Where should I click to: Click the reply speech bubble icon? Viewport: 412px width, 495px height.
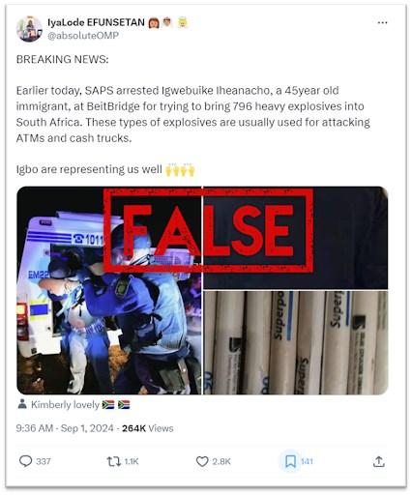pos(25,461)
